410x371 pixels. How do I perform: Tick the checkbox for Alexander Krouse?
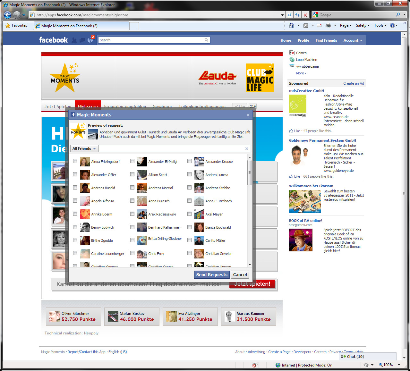(x=189, y=161)
